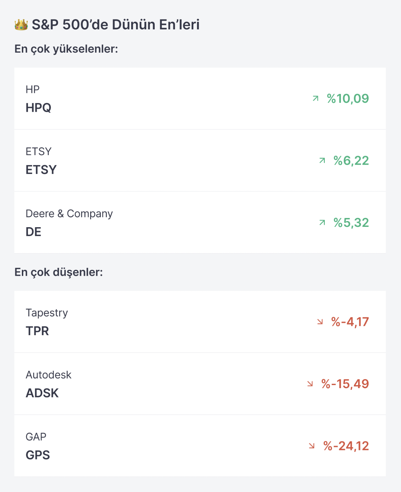401x492 pixels.
Task: Select the Tapestry company name
Action: (47, 313)
